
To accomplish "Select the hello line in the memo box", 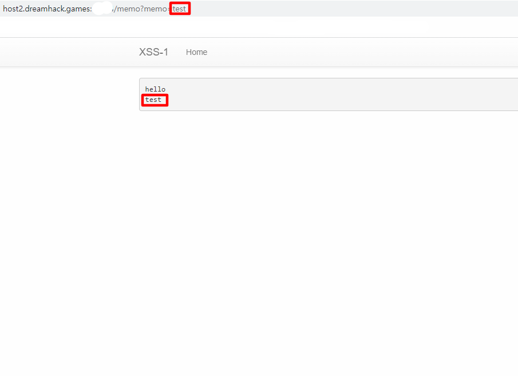I will (x=155, y=89).
